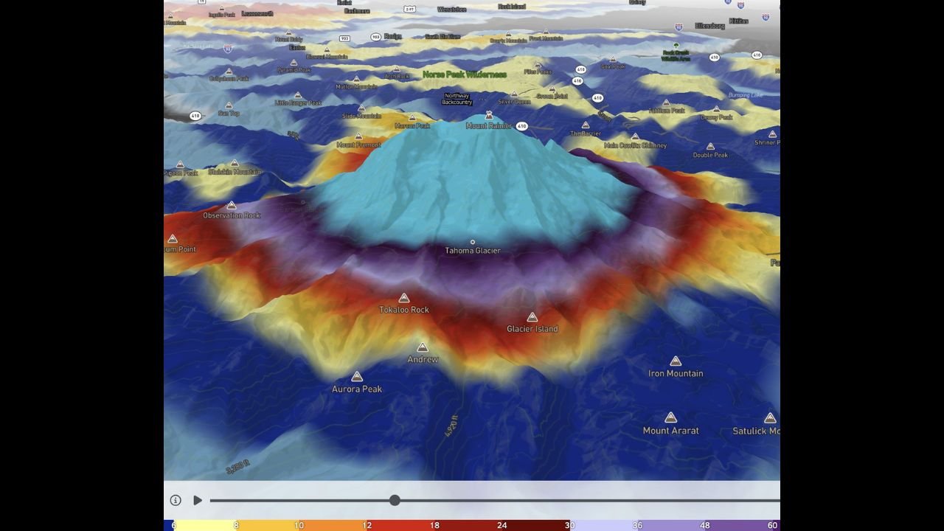Select the Glacier Island peak marker
Screen dimensions: 944x531
(532, 317)
